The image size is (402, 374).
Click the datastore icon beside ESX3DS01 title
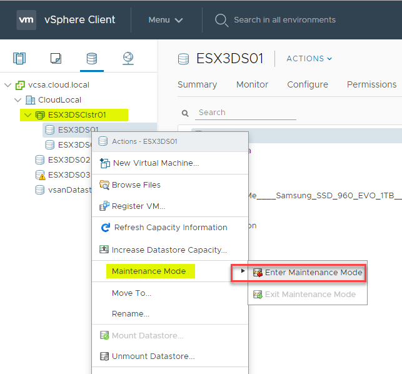point(183,59)
